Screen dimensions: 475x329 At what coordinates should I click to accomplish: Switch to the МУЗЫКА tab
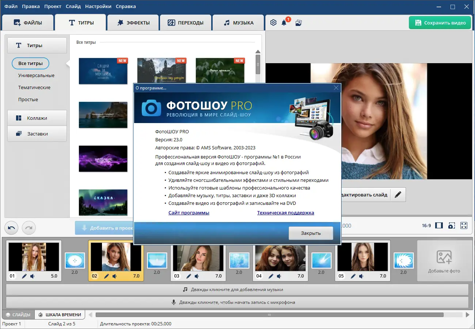(238, 23)
